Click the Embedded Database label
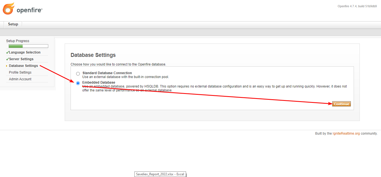381x177 pixels. [99, 83]
